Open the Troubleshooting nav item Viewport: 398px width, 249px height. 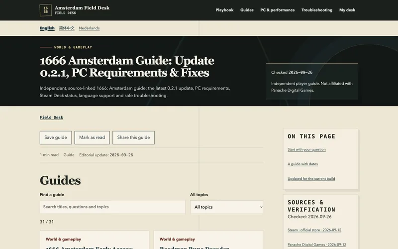pos(317,10)
